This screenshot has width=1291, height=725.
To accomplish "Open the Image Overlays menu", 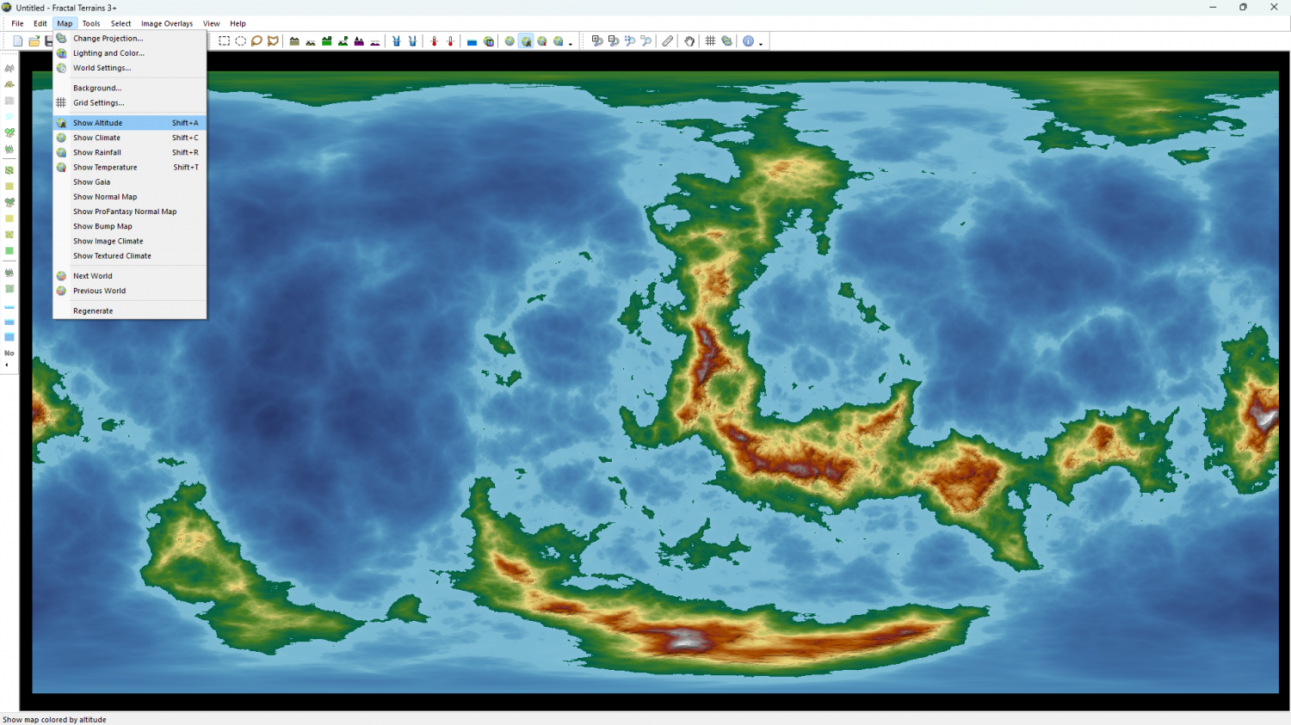I will coord(167,24).
